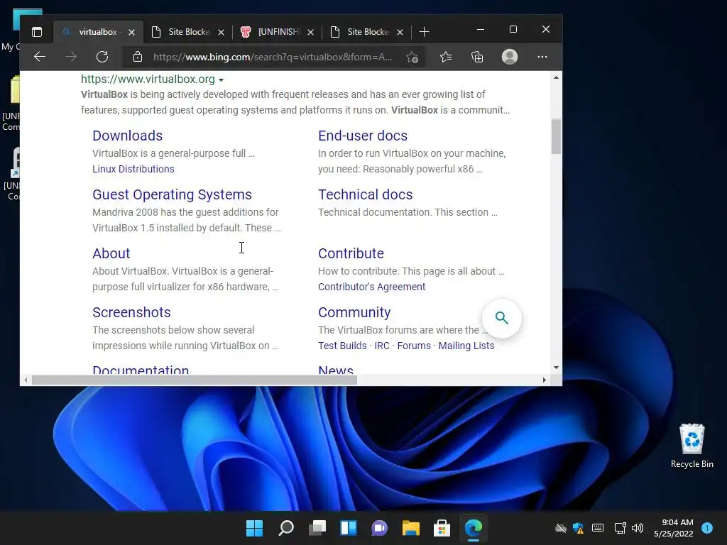Expand the virtualbox.org URL dropdown arrow
727x545 pixels.
tap(222, 80)
